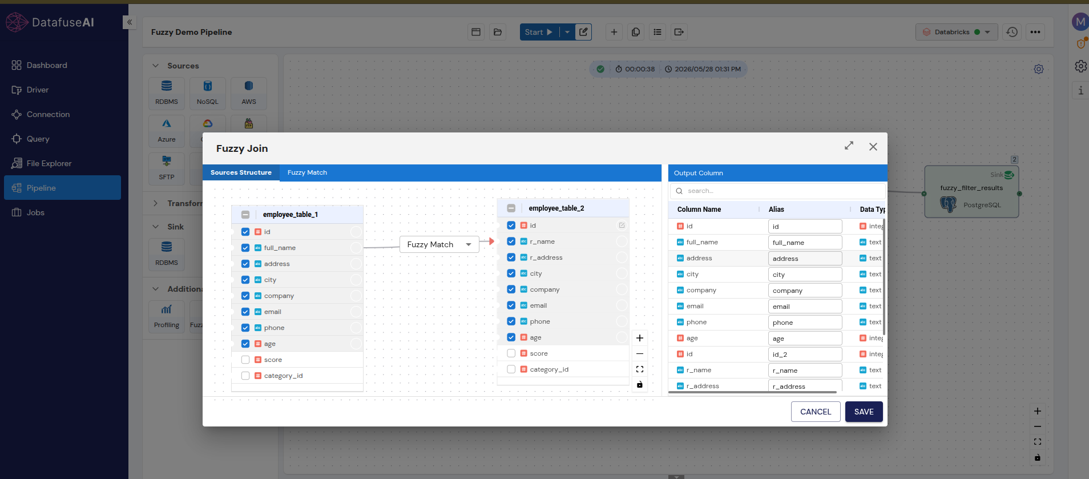Check score in employee_table_2

(x=511, y=353)
